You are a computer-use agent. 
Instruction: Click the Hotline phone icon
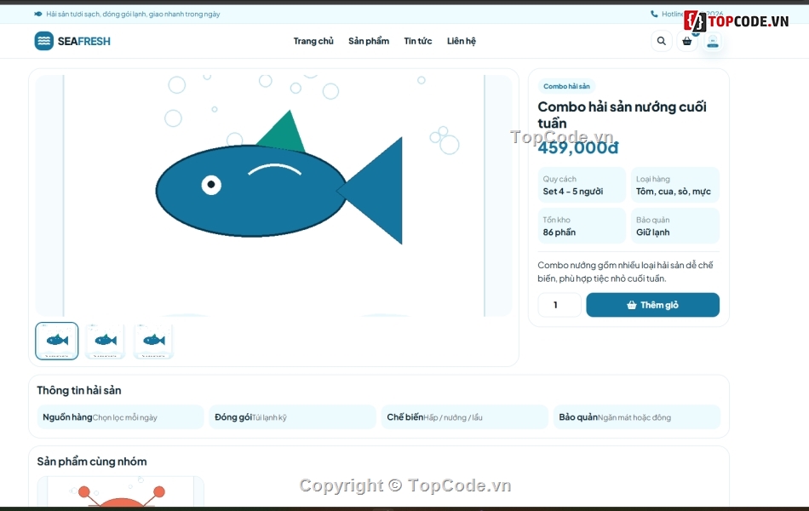tap(654, 14)
